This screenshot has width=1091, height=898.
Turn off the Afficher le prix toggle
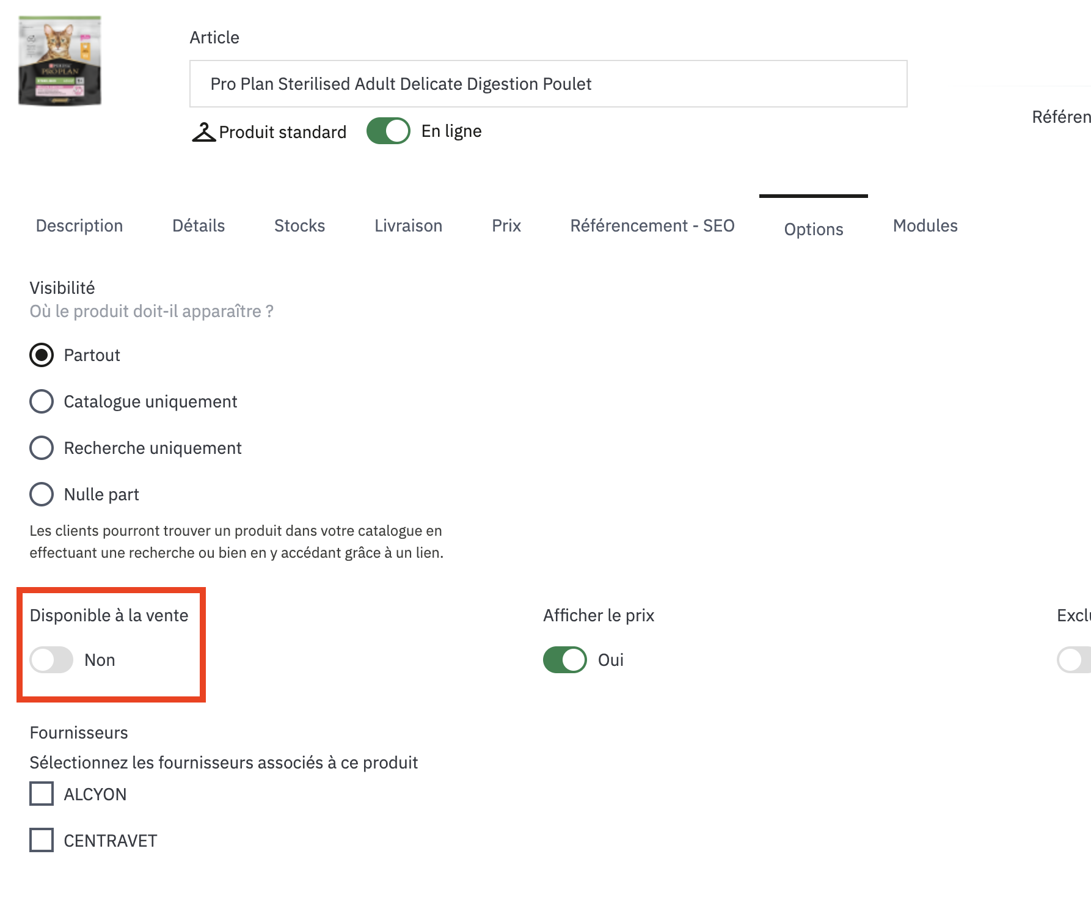[565, 660]
